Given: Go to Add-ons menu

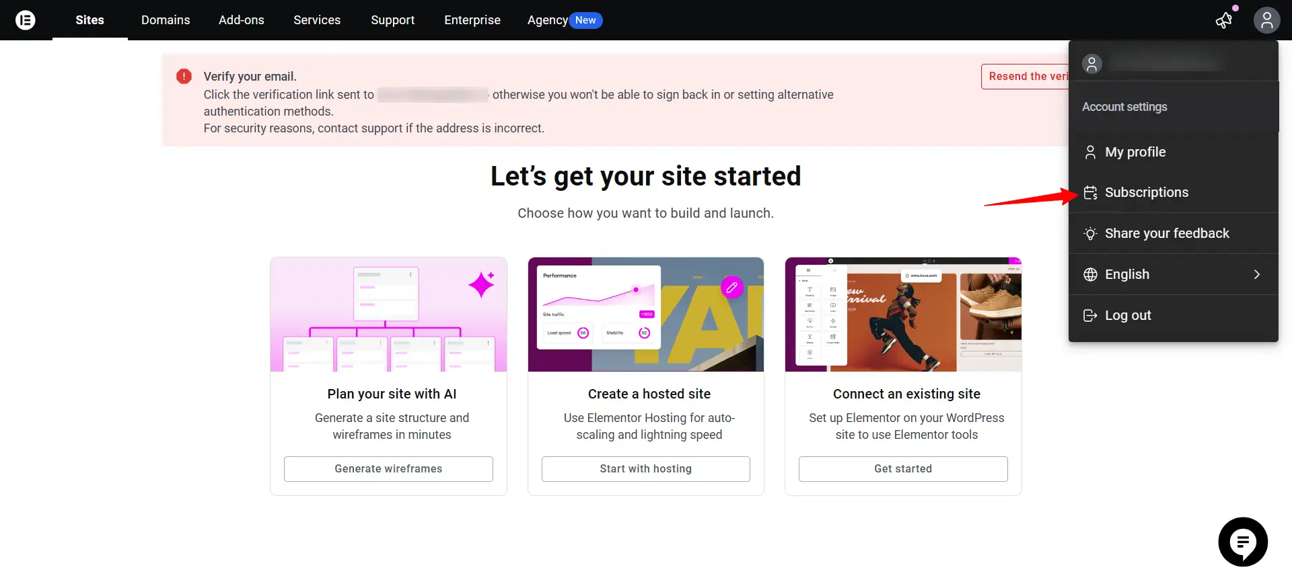Looking at the screenshot, I should pos(242,20).
